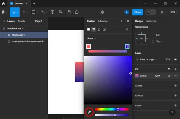The image size is (180, 119).
Task: Choose the video fill type icon
Action: pyautogui.click(x=104, y=29)
